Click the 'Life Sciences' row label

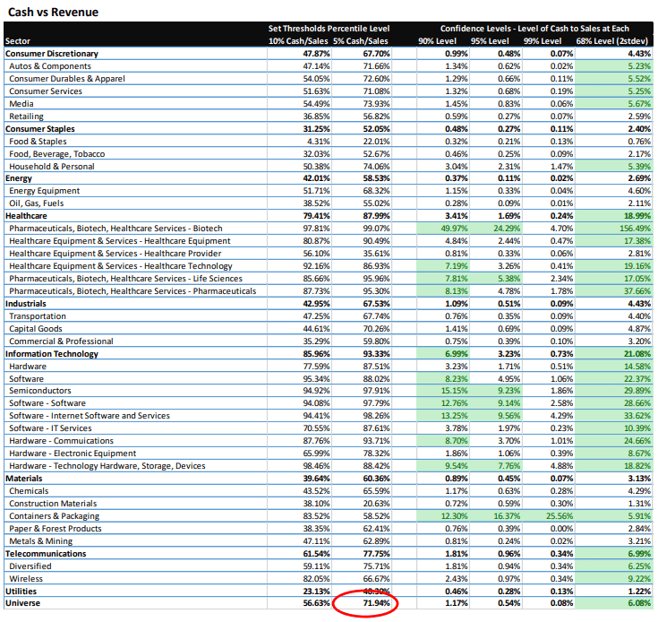click(126, 279)
